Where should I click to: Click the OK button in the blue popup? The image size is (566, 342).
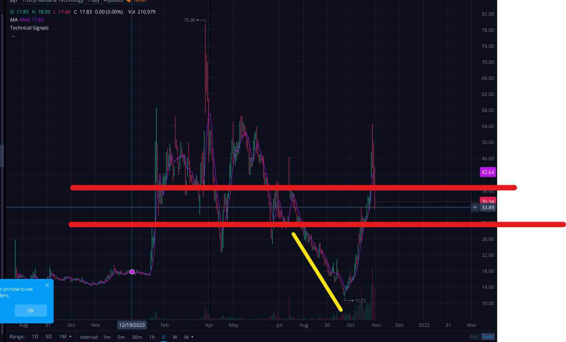click(31, 310)
